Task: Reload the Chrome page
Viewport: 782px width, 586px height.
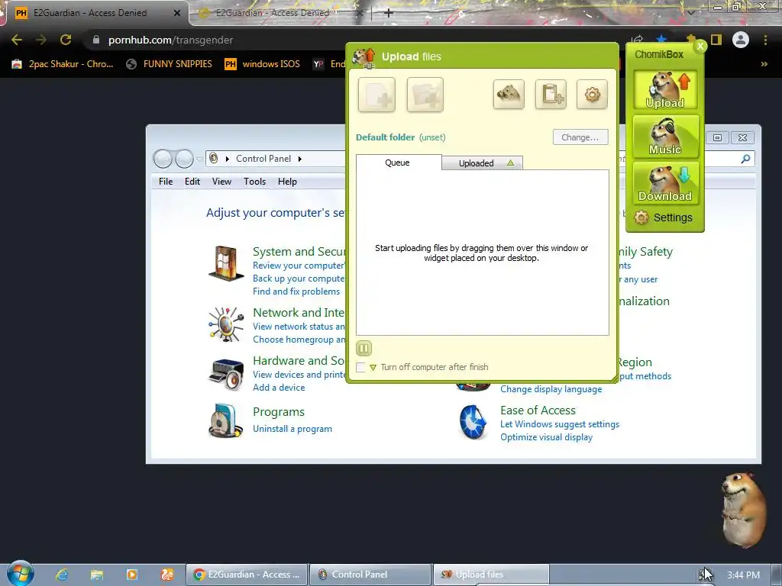Action: pyautogui.click(x=66, y=40)
